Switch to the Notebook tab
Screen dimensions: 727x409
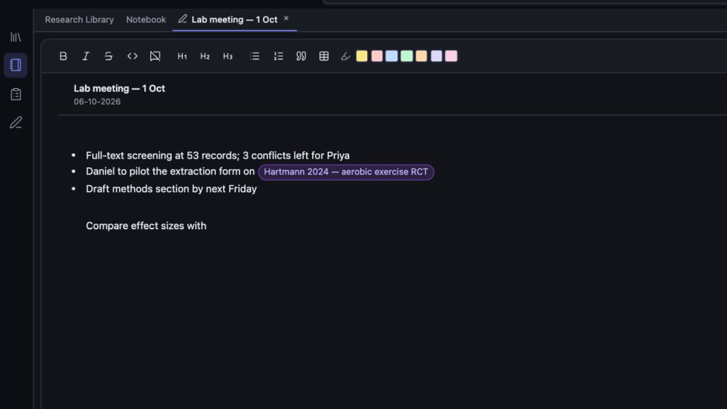click(146, 19)
